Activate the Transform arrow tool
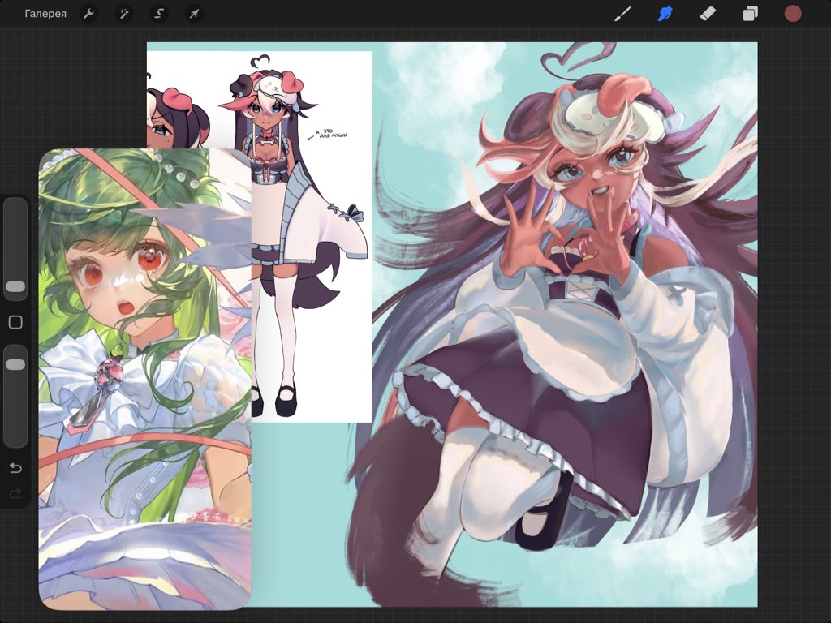Screen dimensions: 831x623 tap(194, 14)
